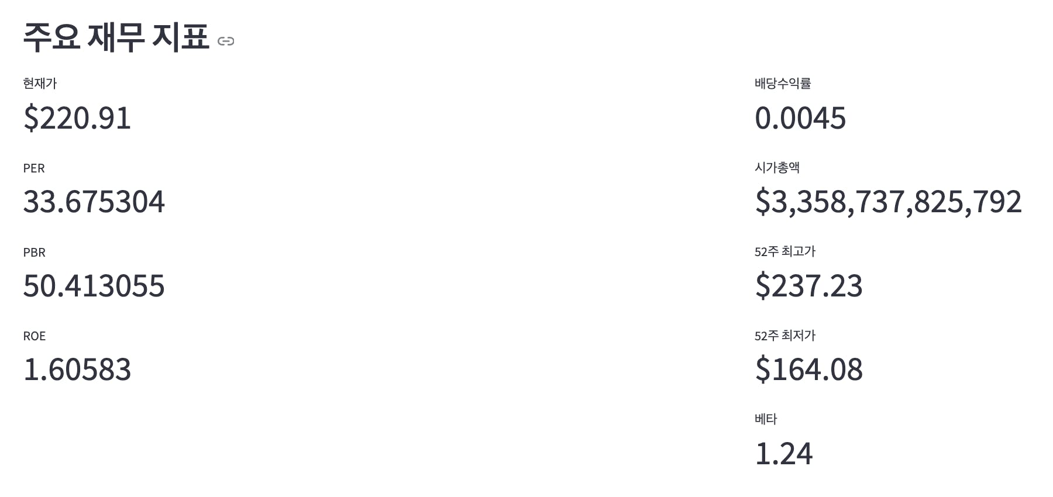This screenshot has height=497, width=1053.
Task: Select the dividend yield value 0.0045
Action: coord(800,118)
